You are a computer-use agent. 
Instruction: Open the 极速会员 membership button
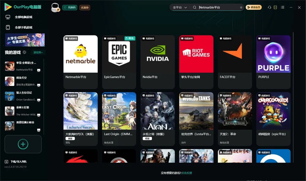click(x=254, y=7)
